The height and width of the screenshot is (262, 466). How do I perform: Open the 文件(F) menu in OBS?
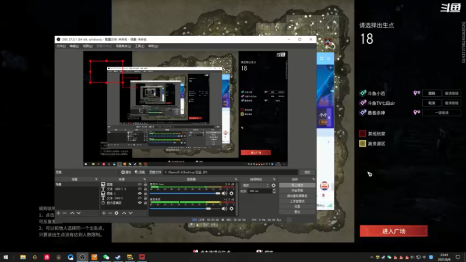click(x=61, y=46)
